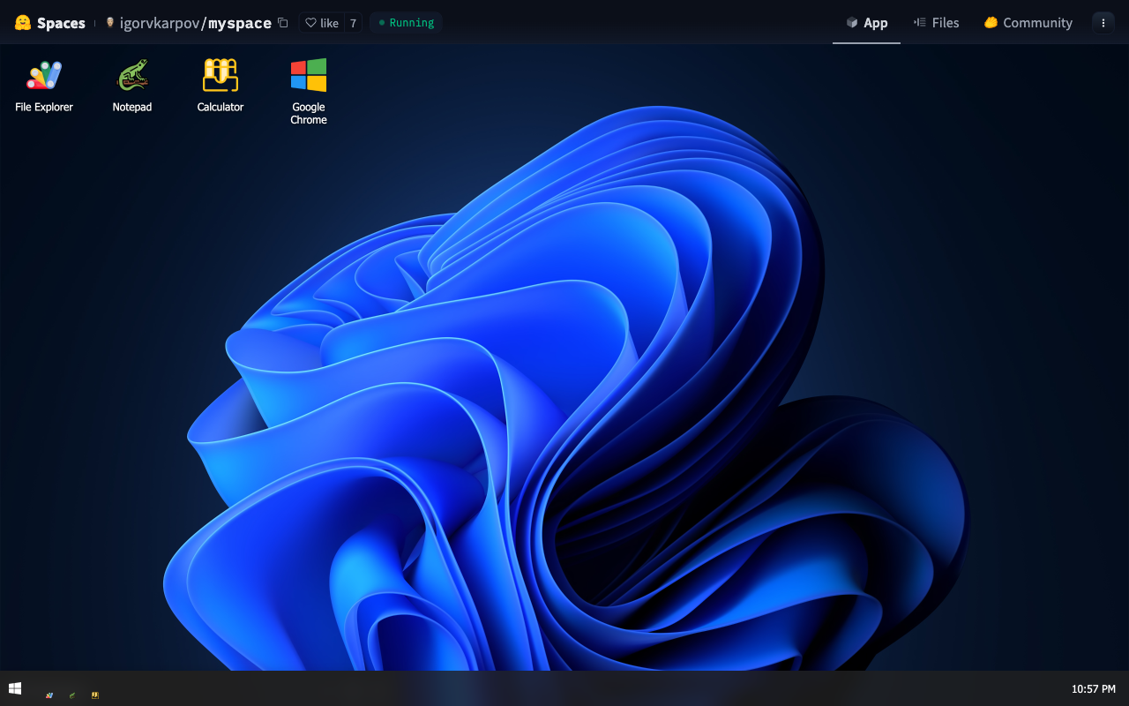Screen dimensions: 1129x706
Task: Click the Running status badge
Action: point(407,23)
